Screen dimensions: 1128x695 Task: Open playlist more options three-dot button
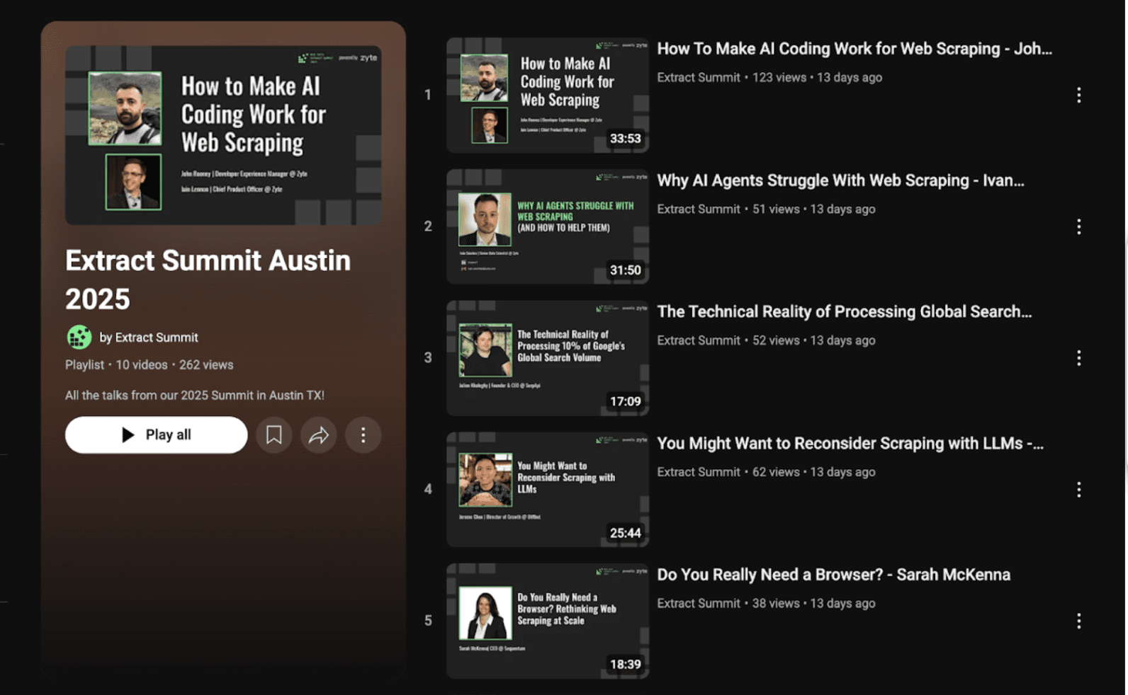(363, 435)
